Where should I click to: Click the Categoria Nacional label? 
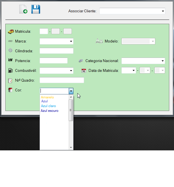pos(102,61)
